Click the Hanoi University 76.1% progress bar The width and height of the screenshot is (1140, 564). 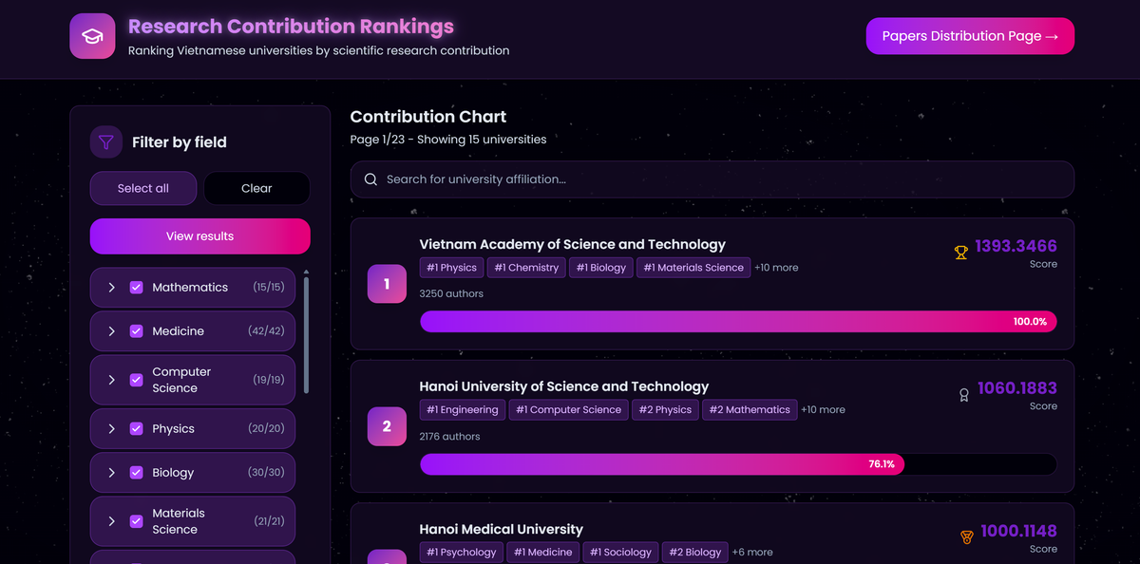(x=737, y=464)
